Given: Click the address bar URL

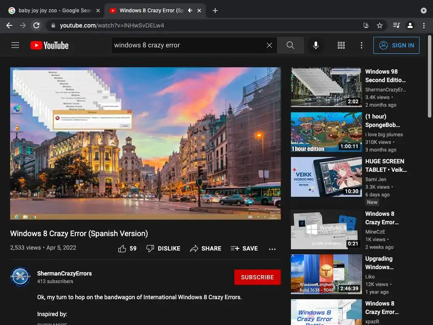Looking at the screenshot, I should 112,25.
